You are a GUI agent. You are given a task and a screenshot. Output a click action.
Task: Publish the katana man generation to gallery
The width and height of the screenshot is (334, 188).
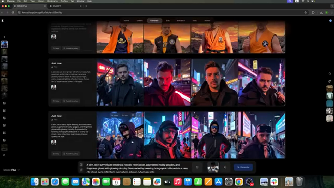coord(71,101)
